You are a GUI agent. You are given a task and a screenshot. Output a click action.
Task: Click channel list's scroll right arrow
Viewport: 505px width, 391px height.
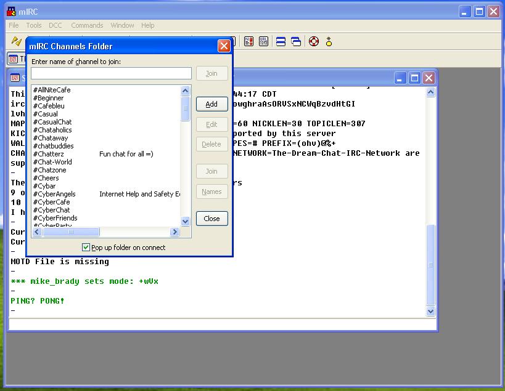(x=174, y=232)
